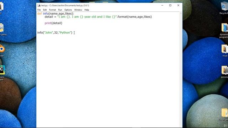
Task: Click the 'def' keyword in code
Action: (40, 14)
